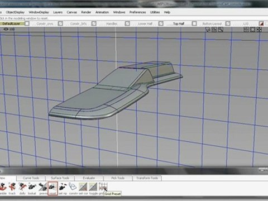The width and height of the screenshot is (268, 201).
Task: Switch to the Transform Tools shelf tab
Action: coord(147,178)
